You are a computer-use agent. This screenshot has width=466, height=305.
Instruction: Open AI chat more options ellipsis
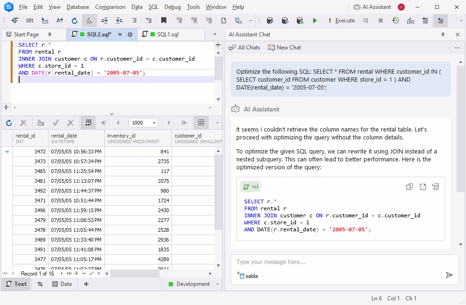click(x=457, y=48)
